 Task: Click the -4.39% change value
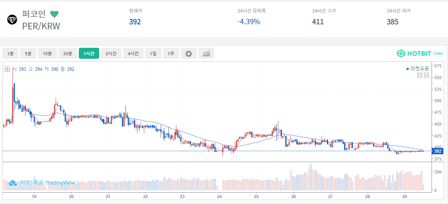click(249, 22)
